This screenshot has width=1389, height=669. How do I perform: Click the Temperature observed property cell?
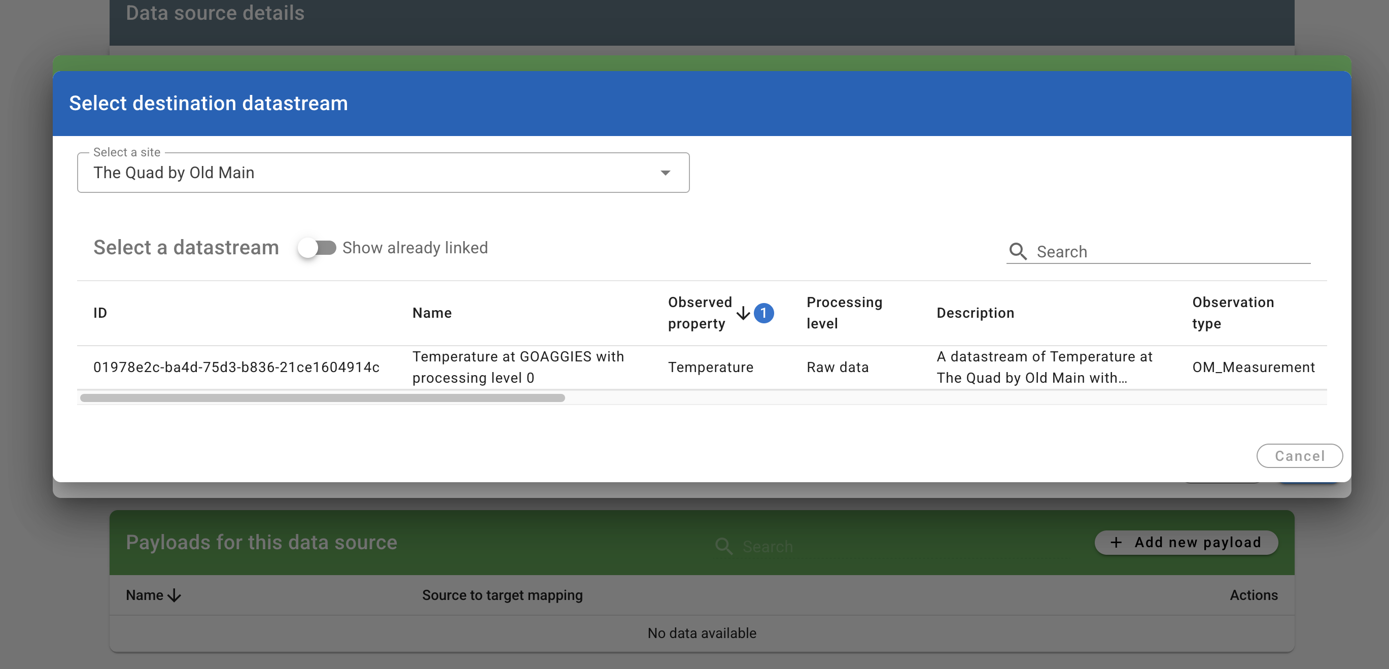(x=710, y=367)
